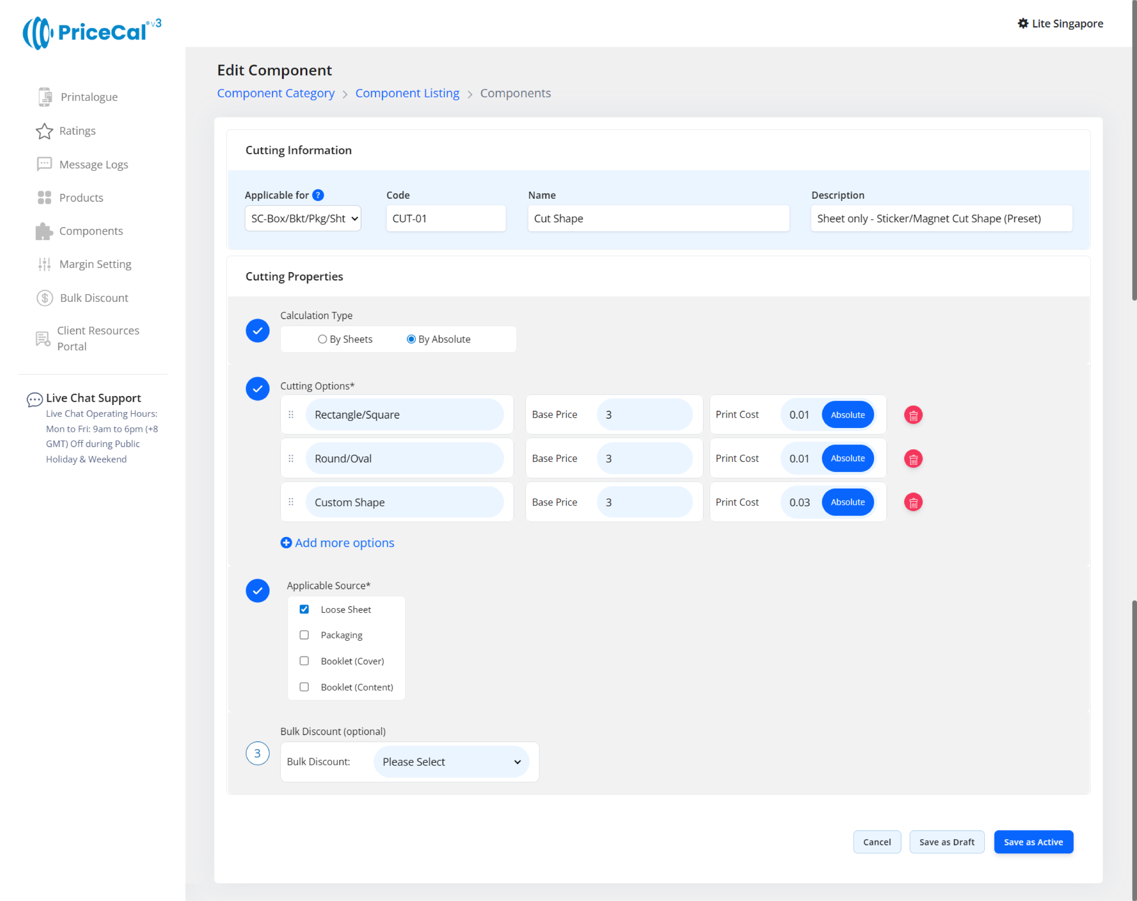Toggle Absolute unit on Round/Oval print cost

point(847,458)
